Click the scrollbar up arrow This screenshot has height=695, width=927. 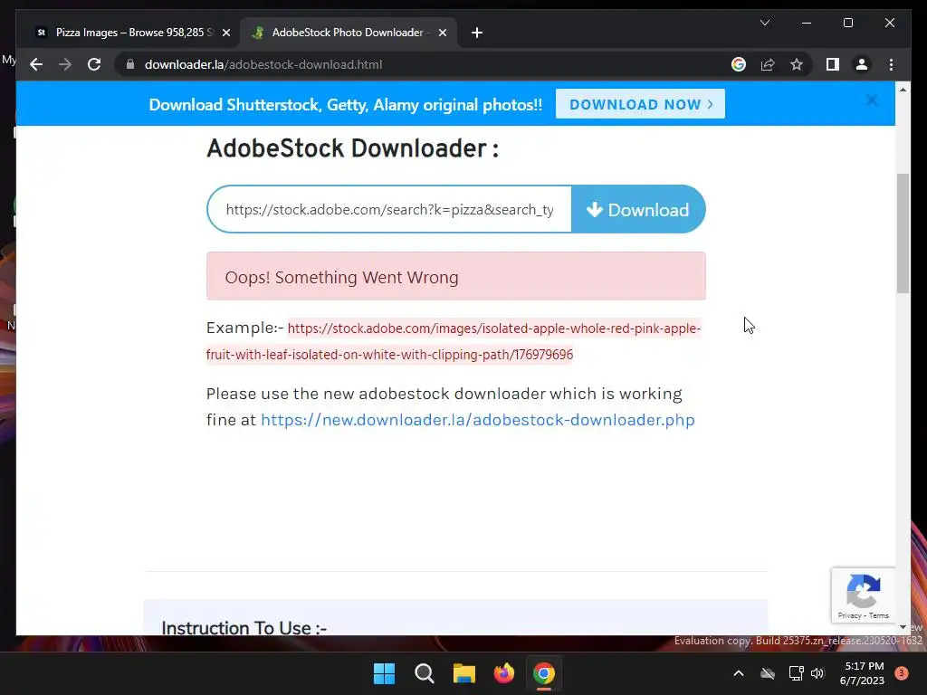coord(903,90)
